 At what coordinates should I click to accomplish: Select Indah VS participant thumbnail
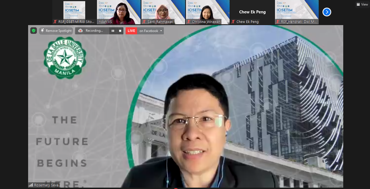[119, 12]
